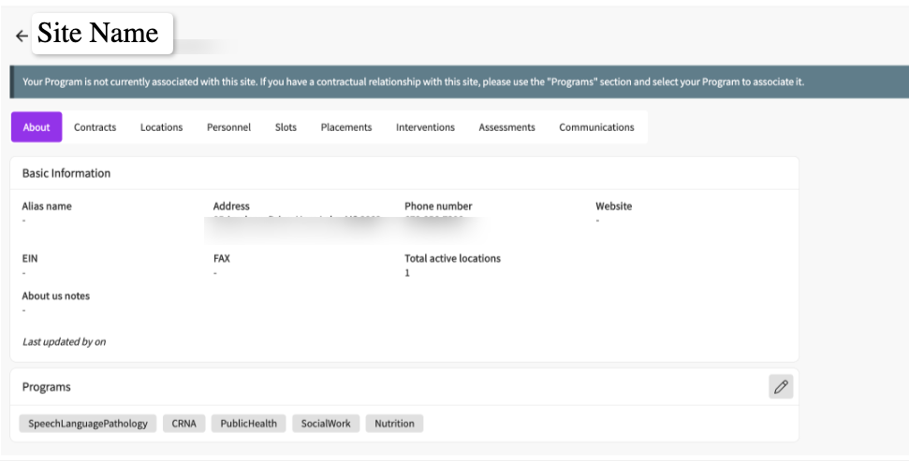Image resolution: width=909 pixels, height=461 pixels.
Task: Click the Nutrition program chip
Action: pos(394,424)
